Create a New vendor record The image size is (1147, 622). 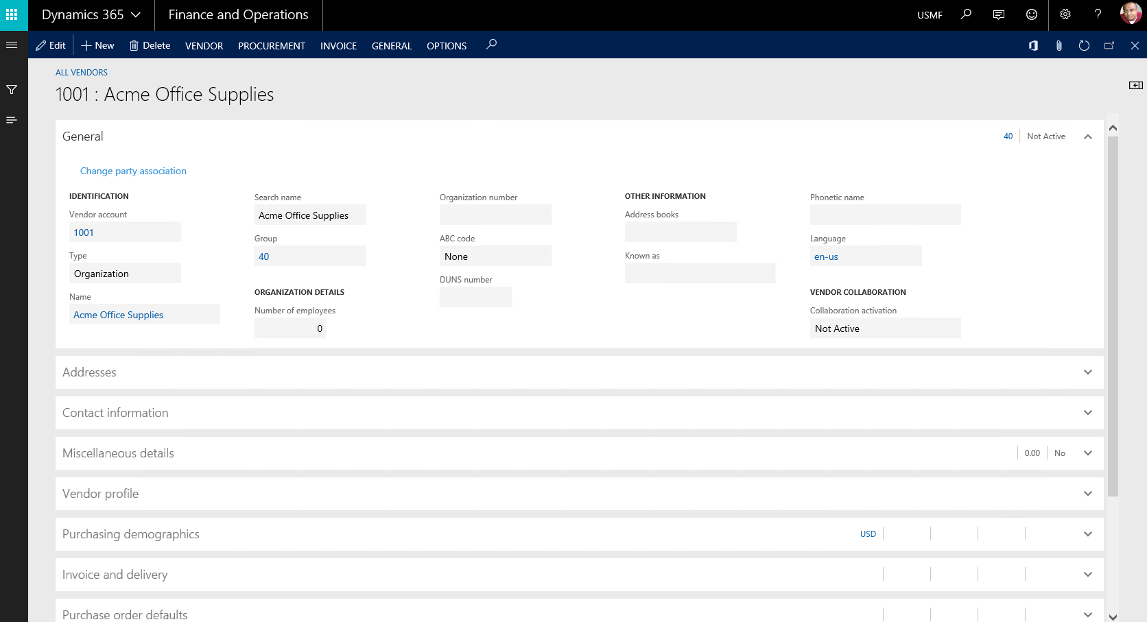(98, 45)
